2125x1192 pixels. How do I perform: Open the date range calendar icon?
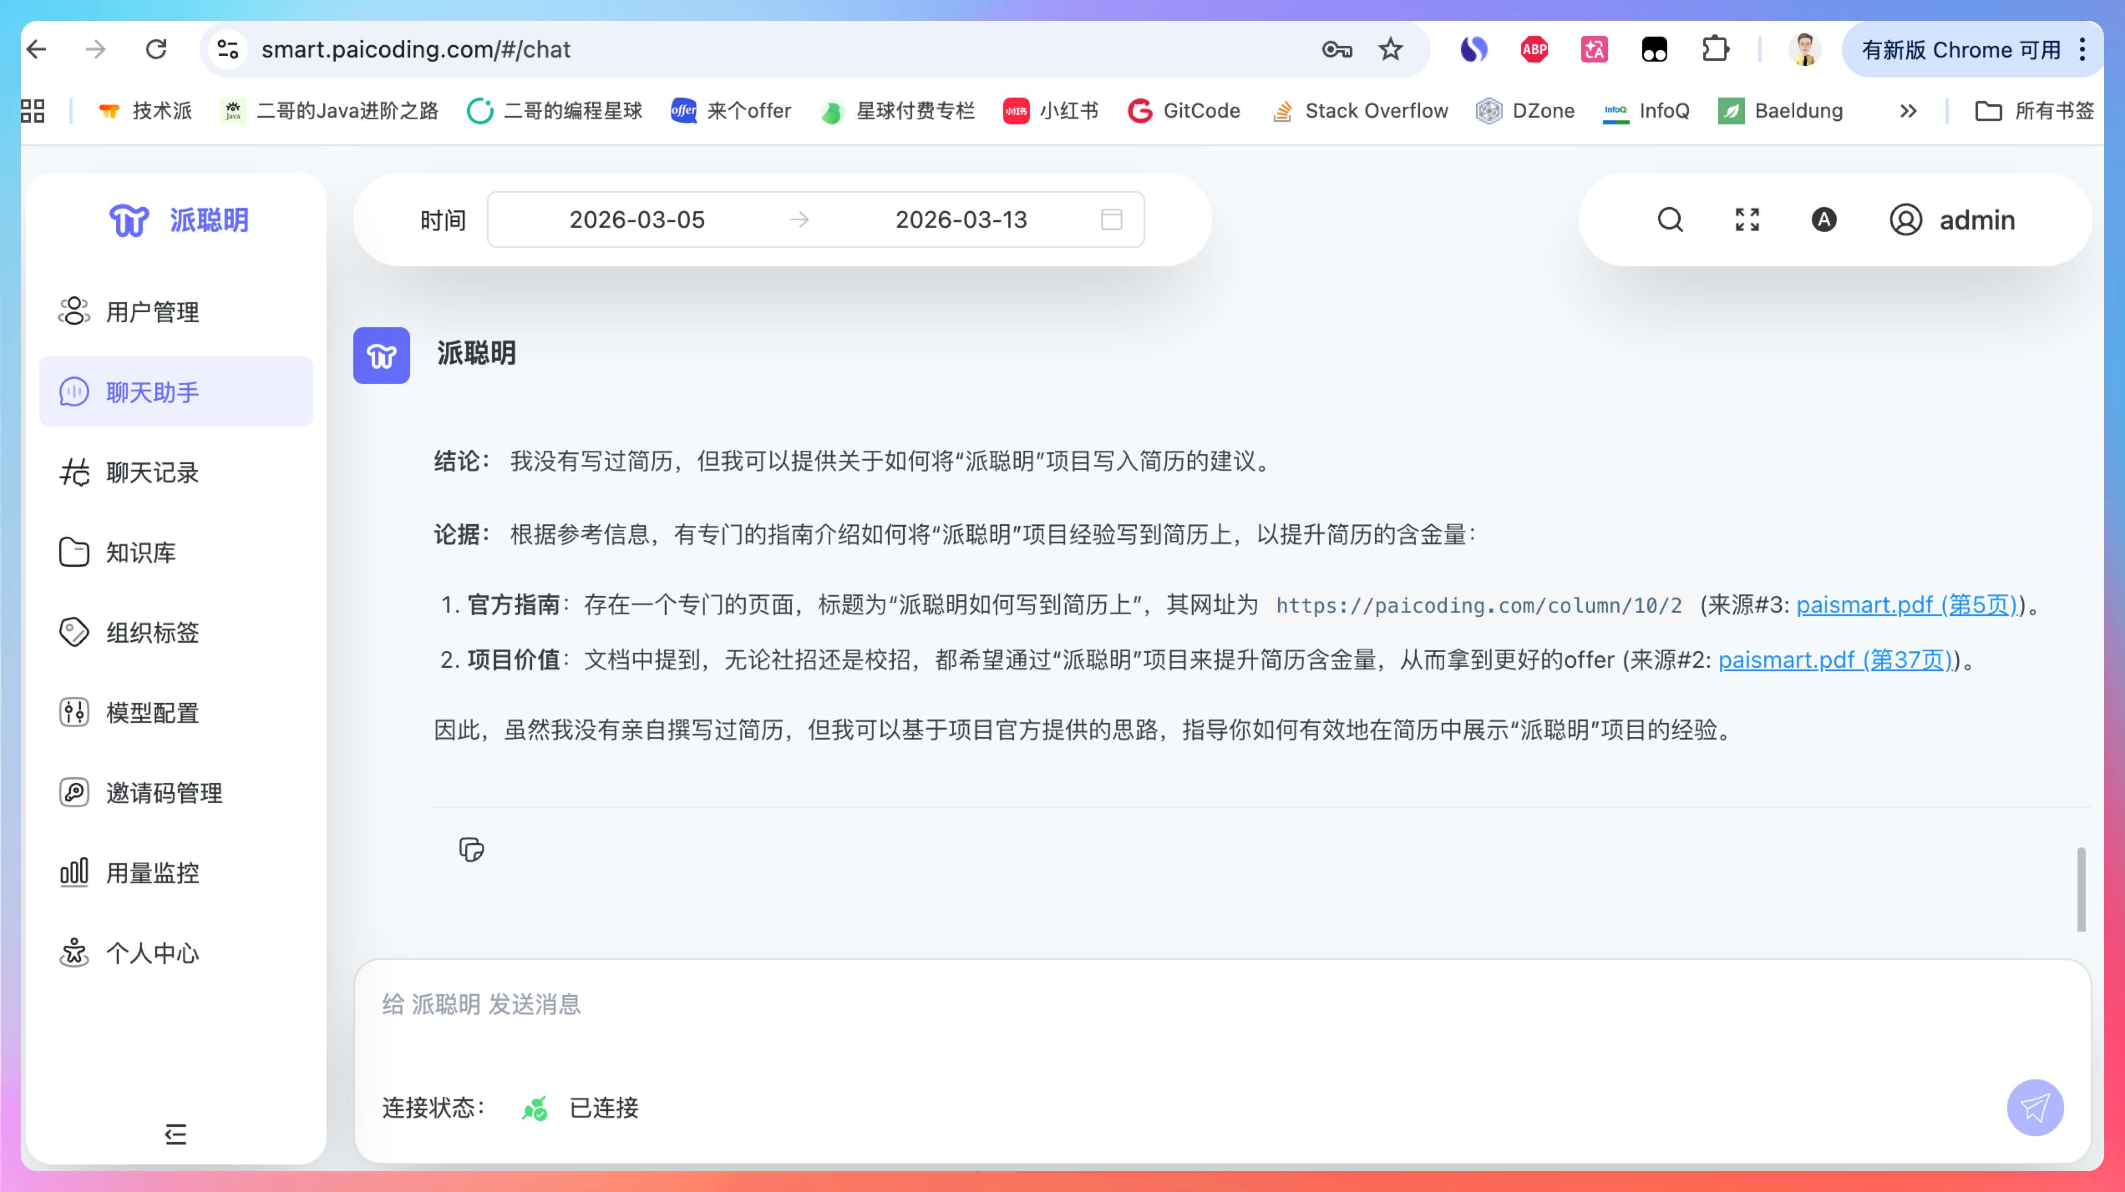pos(1111,219)
